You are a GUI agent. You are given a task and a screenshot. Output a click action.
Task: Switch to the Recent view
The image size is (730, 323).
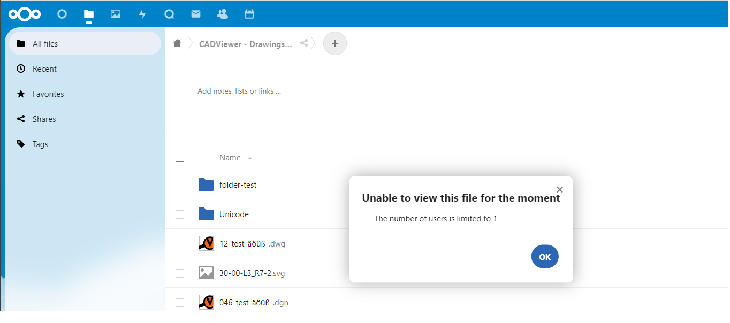pyautogui.click(x=45, y=68)
